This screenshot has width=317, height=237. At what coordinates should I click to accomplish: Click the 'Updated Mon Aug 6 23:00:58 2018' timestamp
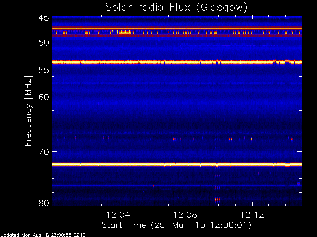(x=43, y=235)
